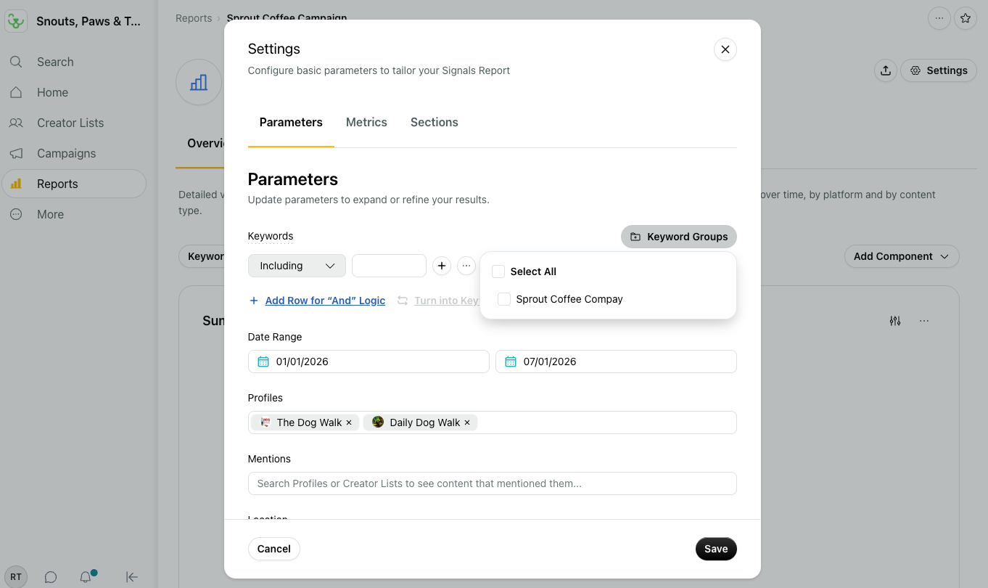The width and height of the screenshot is (988, 588).
Task: Check the Select All checkbox
Action: click(498, 271)
